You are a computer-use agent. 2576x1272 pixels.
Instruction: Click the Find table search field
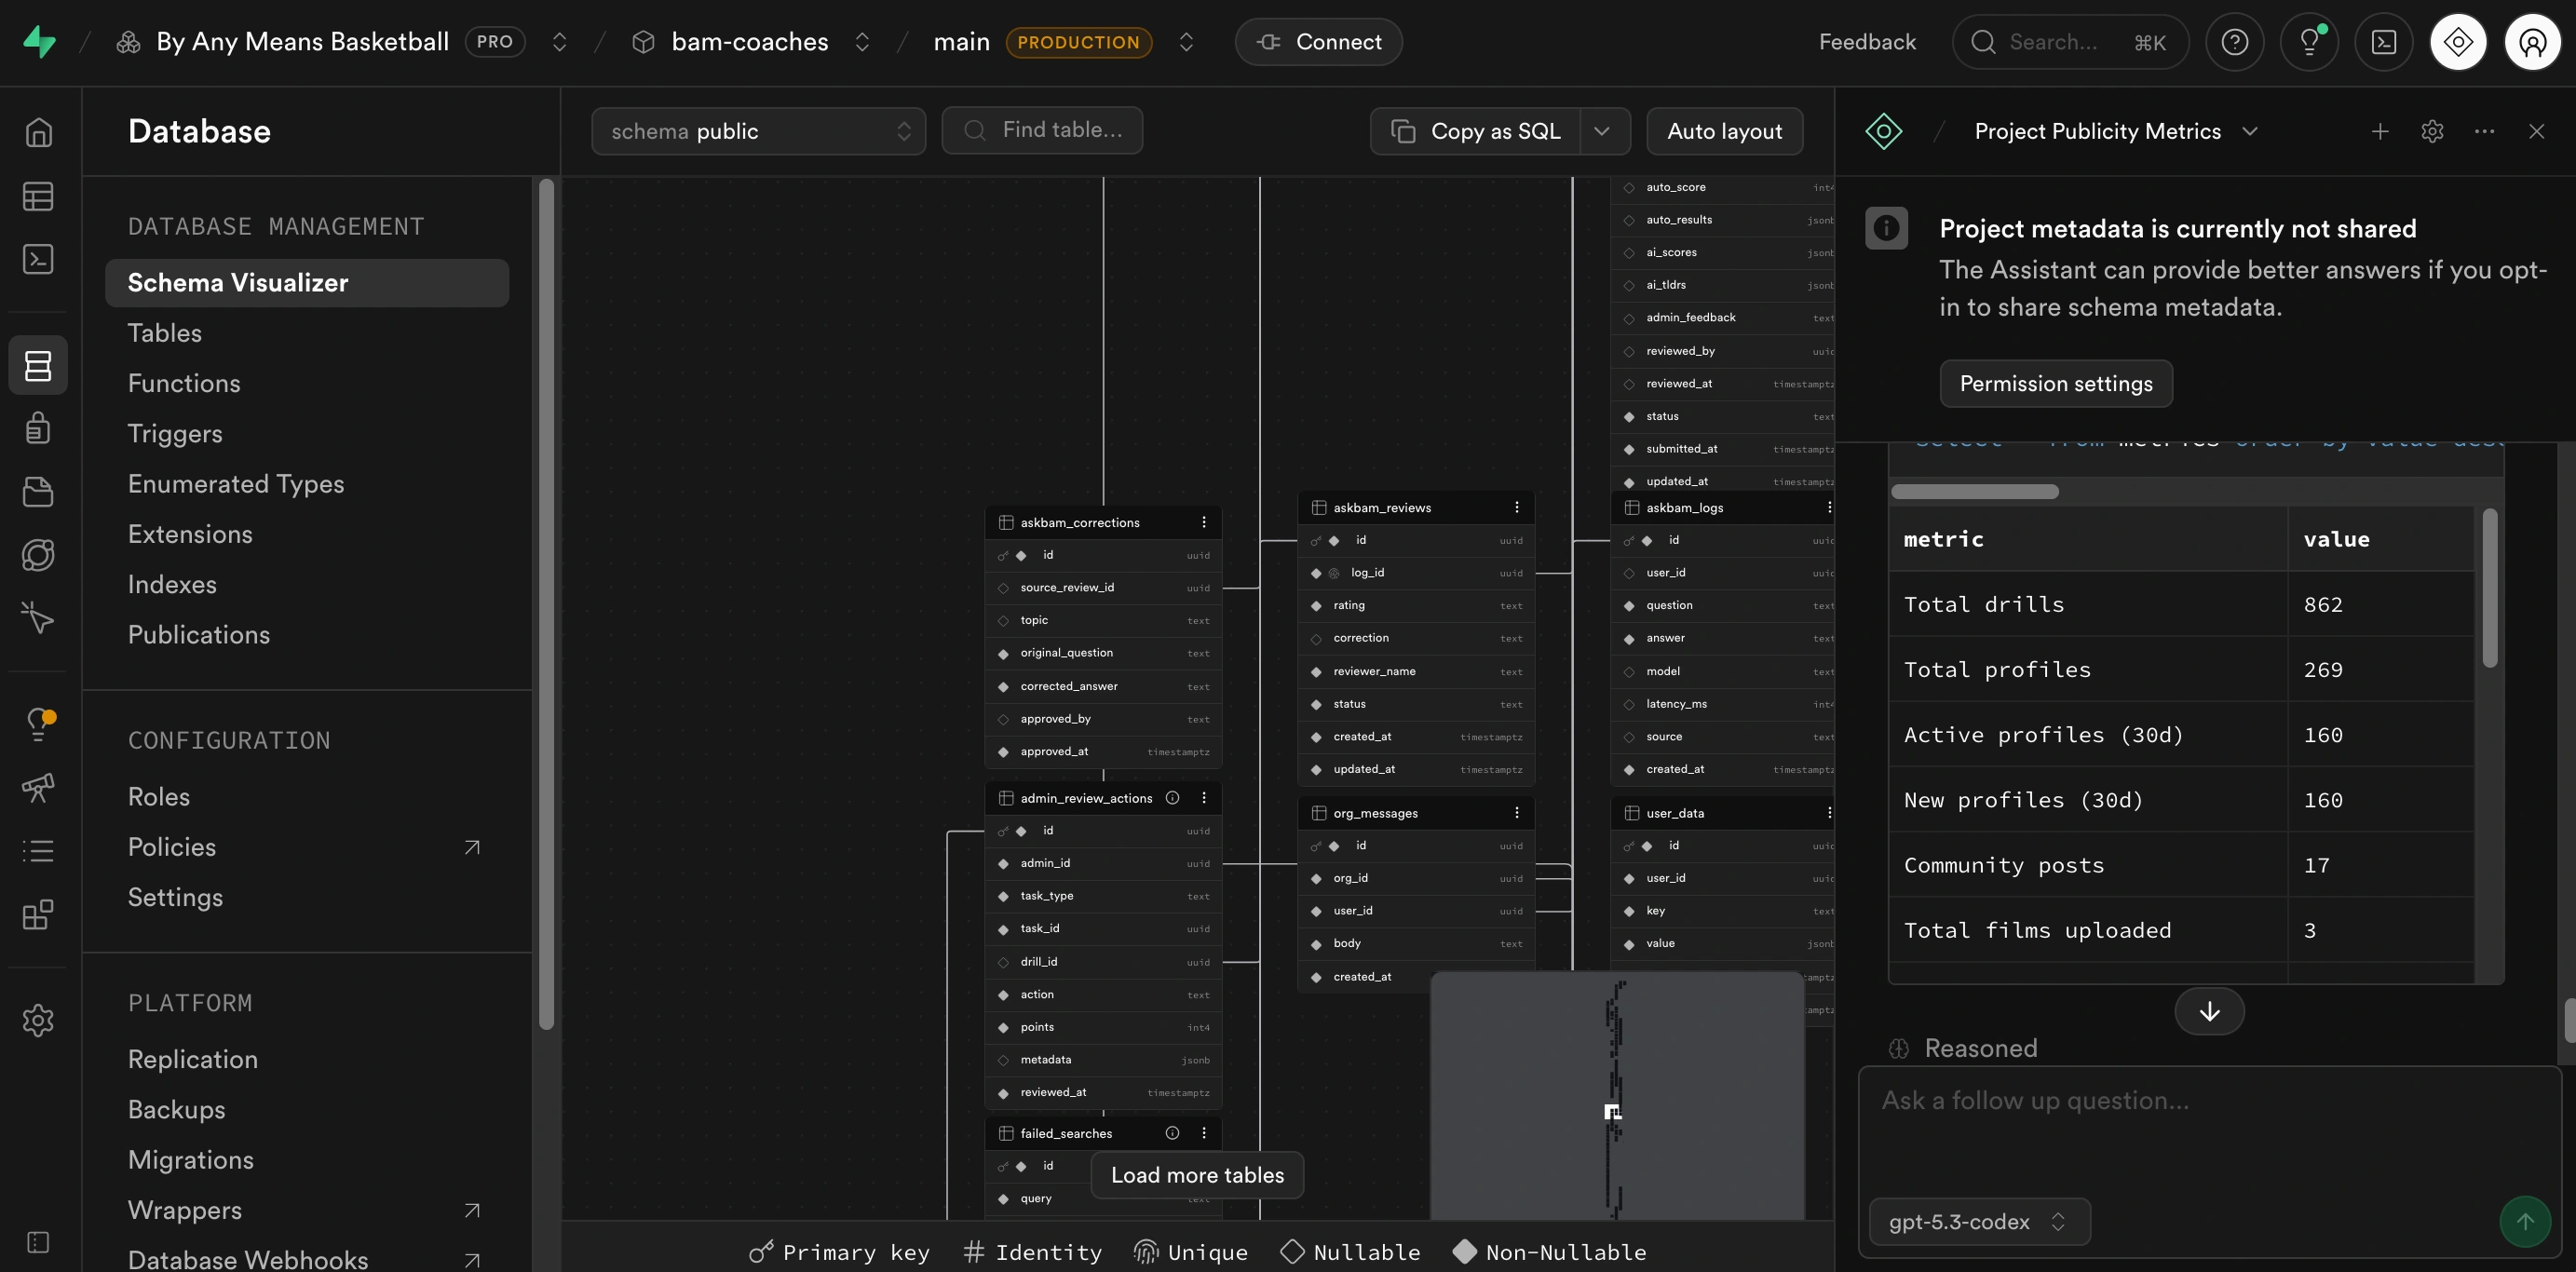(x=1042, y=130)
